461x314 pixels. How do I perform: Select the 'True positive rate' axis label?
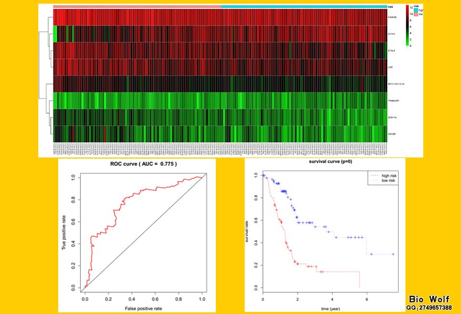coord(63,233)
